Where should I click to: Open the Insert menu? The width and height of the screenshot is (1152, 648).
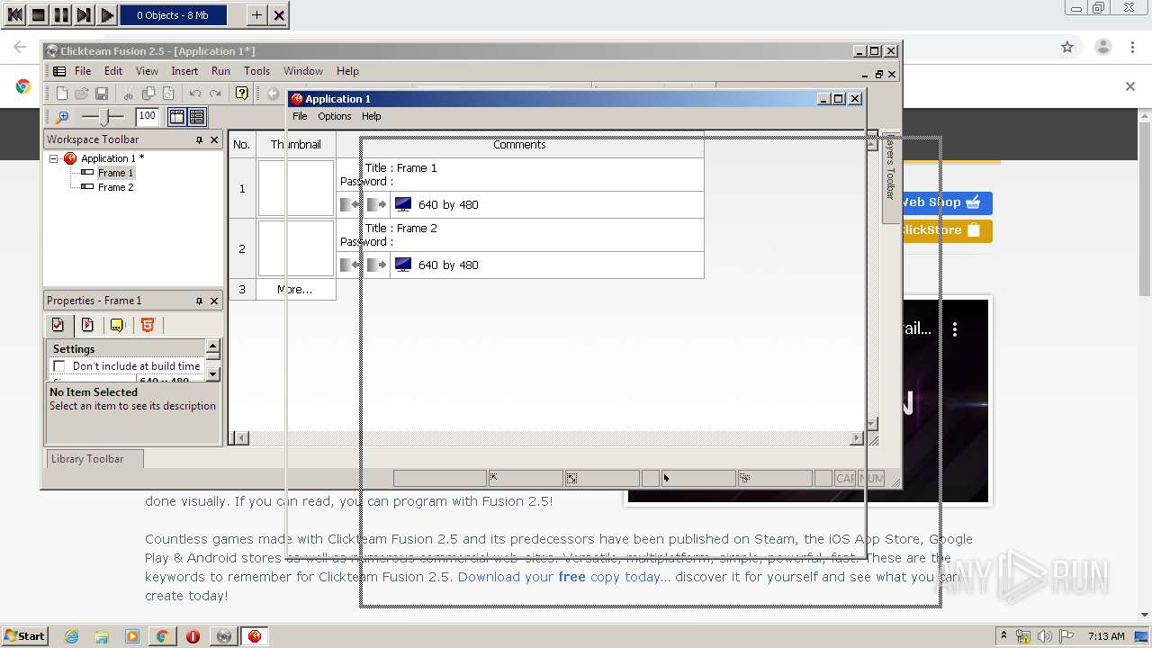pos(184,71)
